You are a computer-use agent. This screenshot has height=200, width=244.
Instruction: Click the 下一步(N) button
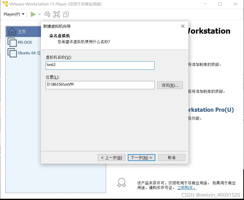click(141, 157)
